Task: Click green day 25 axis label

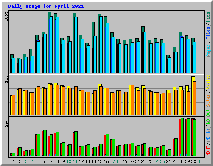Action: coord(162,161)
